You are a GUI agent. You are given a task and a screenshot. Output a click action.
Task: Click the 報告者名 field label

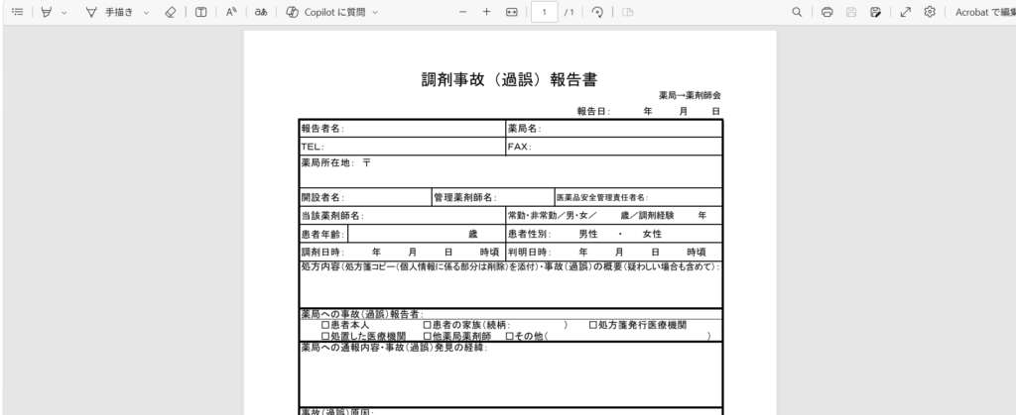point(322,129)
